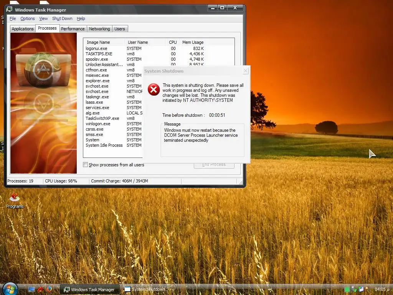Viewport: 393px width, 295px height.
Task: Sort by User Name column header
Action: pyautogui.click(x=145, y=42)
